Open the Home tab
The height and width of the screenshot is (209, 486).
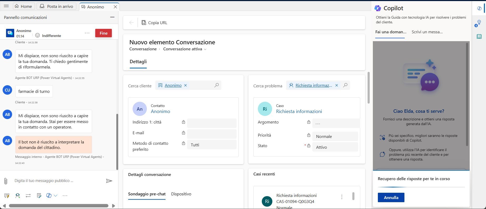tap(23, 6)
